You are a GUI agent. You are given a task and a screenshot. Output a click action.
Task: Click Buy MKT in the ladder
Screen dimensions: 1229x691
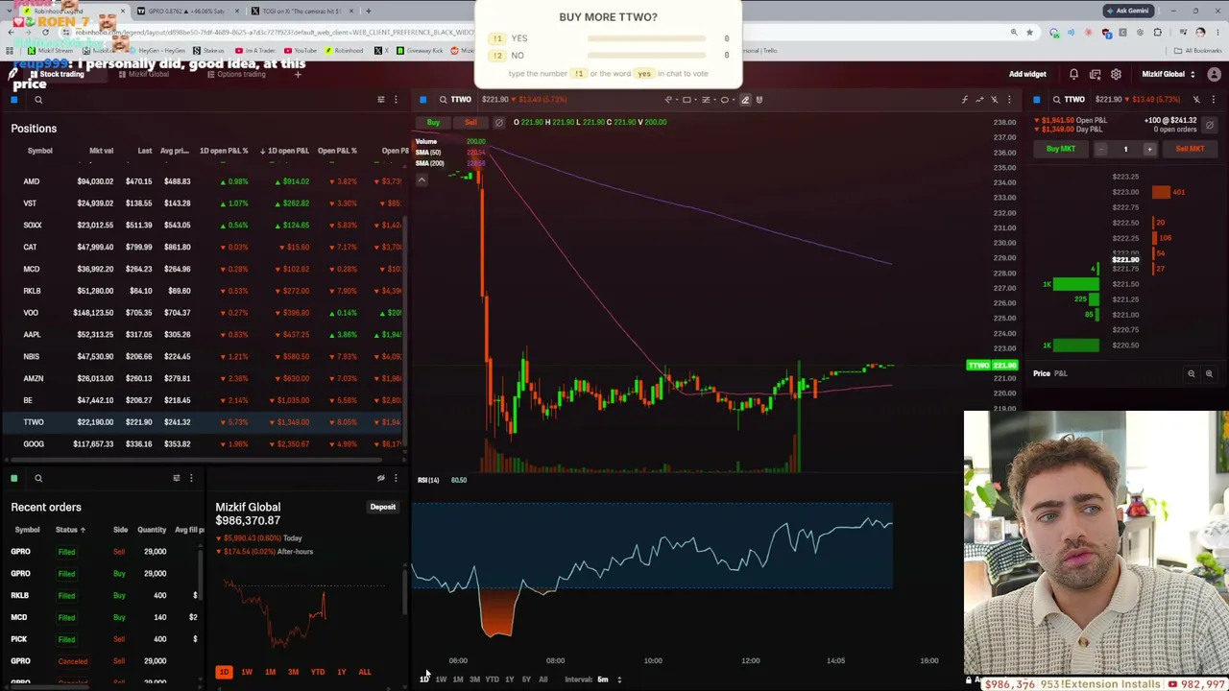coord(1061,149)
